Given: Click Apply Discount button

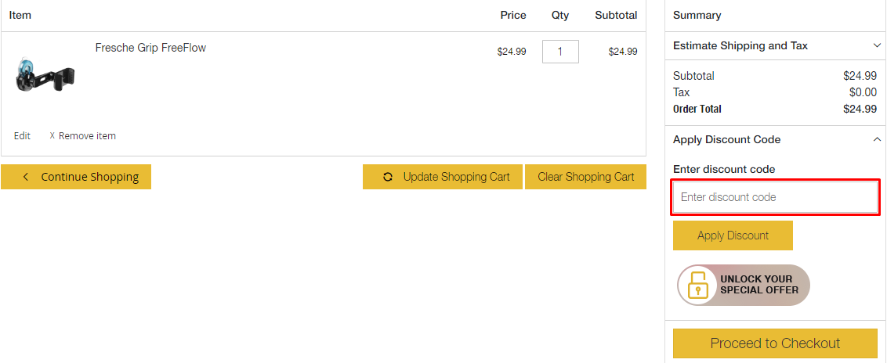Looking at the screenshot, I should pyautogui.click(x=733, y=235).
